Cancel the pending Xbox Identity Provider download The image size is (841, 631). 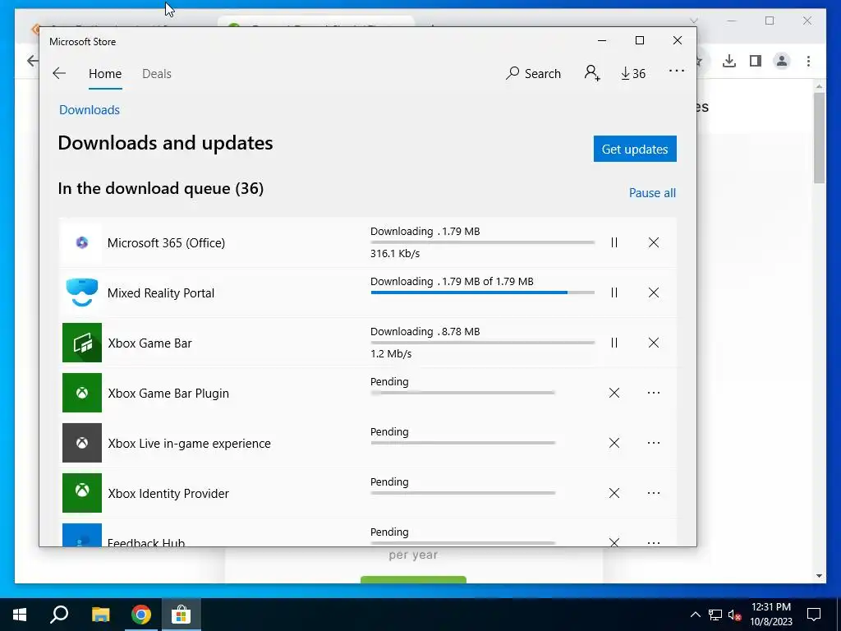tap(614, 493)
